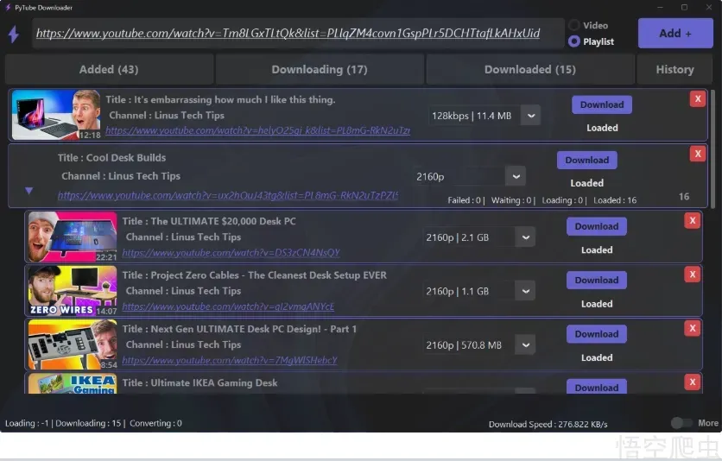Click the vertical scrollbar of the list

(x=712, y=148)
